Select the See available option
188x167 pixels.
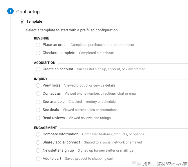[x=38, y=102]
